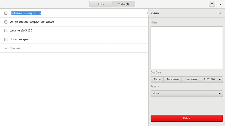Tick the 'Limpar meu quarto' checkbox
The width and height of the screenshot is (225, 126).
click(x=6, y=39)
